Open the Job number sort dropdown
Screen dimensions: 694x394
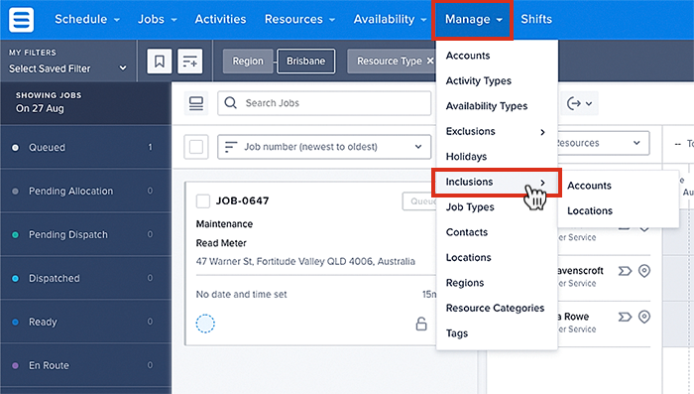[x=324, y=147]
